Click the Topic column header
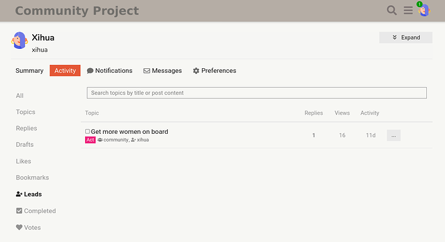The height and width of the screenshot is (242, 445). tap(92, 113)
